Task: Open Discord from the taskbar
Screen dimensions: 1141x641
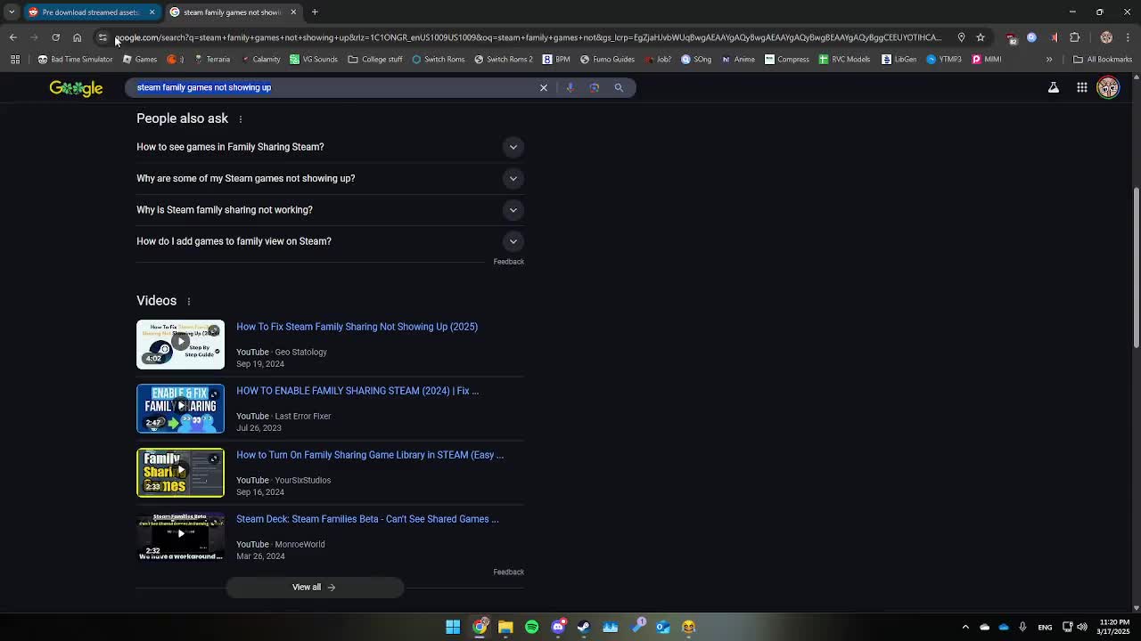Action: [x=558, y=627]
